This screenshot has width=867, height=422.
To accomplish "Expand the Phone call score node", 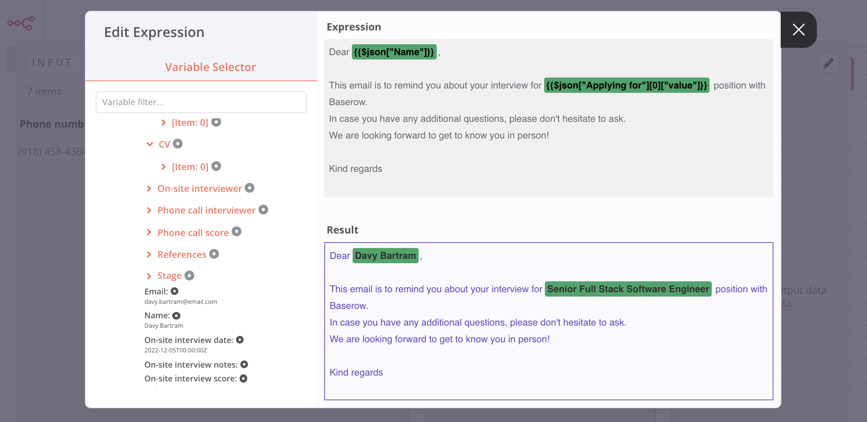I will click(149, 232).
